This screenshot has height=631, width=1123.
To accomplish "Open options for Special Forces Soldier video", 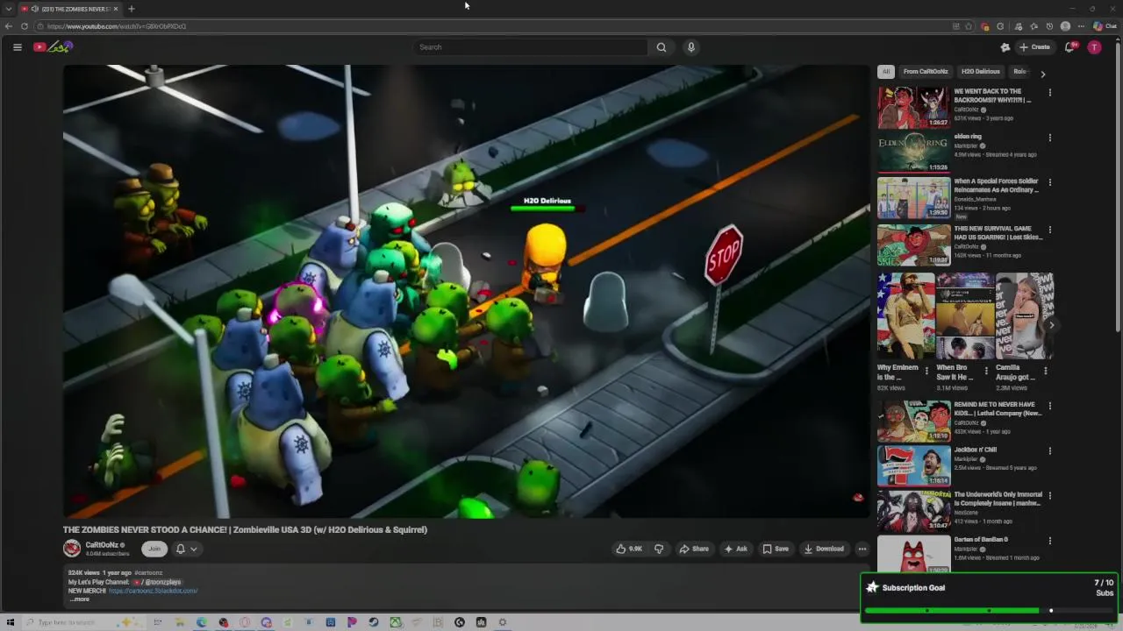I will 1049,182.
